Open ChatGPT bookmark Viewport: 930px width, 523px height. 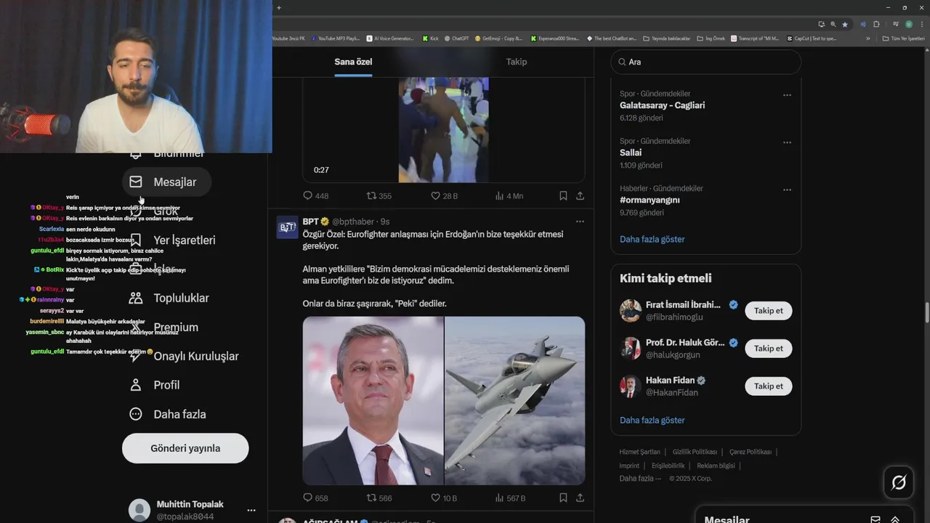pos(456,38)
